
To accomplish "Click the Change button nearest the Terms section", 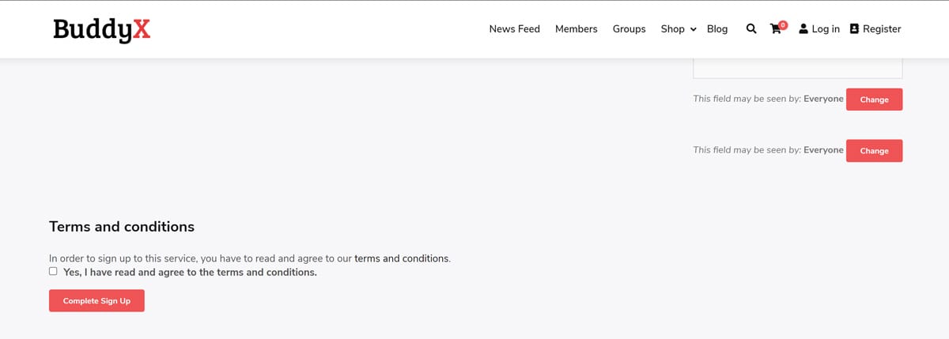I will [x=874, y=151].
